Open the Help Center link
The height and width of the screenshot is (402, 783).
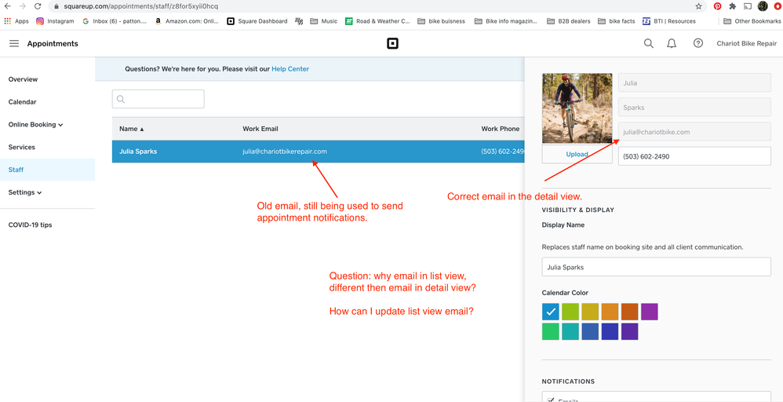tap(290, 69)
